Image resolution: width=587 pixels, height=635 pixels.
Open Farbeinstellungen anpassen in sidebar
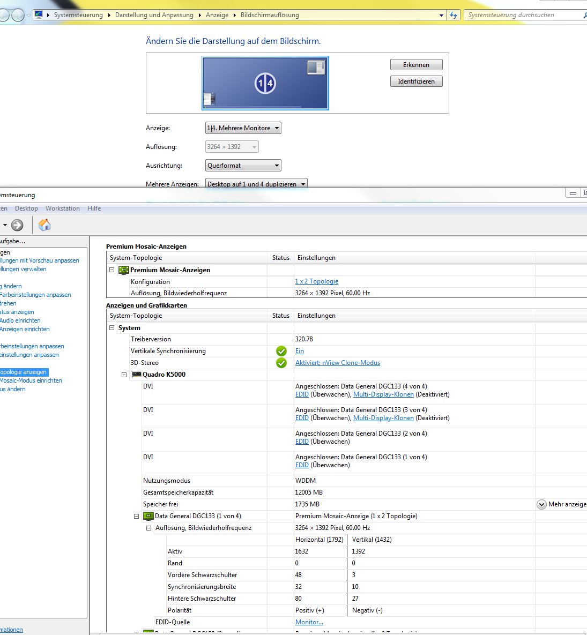(35, 295)
